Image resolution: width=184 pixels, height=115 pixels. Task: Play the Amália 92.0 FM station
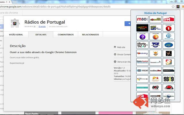[x=142, y=45]
